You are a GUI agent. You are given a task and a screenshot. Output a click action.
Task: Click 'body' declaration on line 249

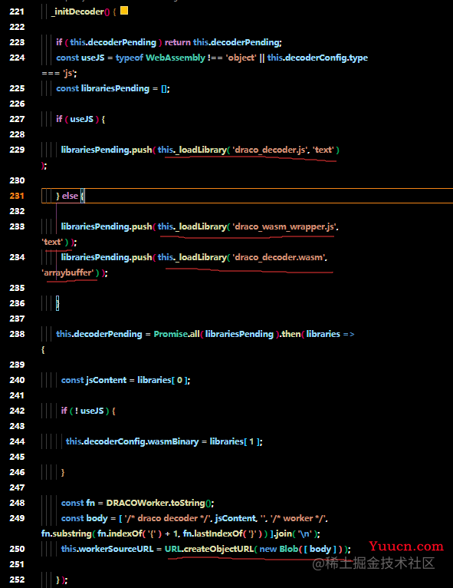(x=97, y=518)
